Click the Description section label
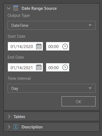Viewport: 102px width, 136px height. [32, 127]
